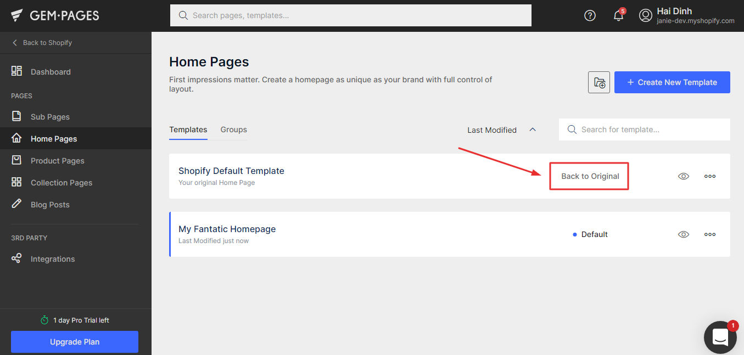Open Product Pages in sidebar

(76, 161)
